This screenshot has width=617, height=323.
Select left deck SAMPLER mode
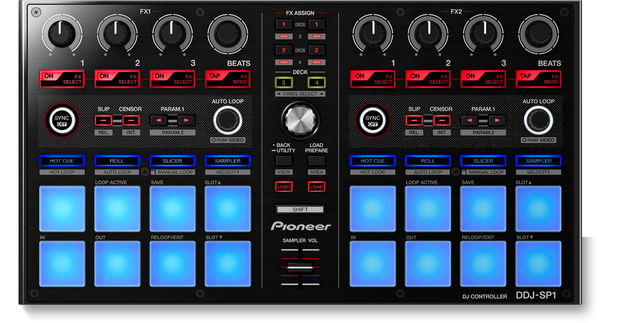pyautogui.click(x=228, y=161)
